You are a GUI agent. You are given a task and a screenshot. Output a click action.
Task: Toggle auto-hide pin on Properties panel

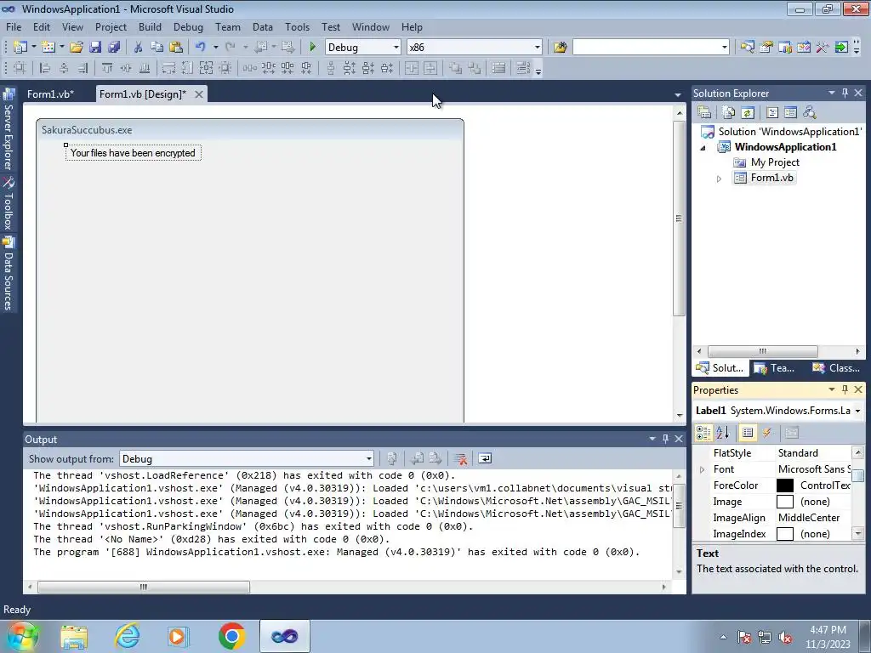[845, 389]
